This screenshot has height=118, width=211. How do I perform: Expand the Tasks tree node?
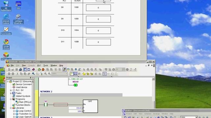tap(11, 93)
